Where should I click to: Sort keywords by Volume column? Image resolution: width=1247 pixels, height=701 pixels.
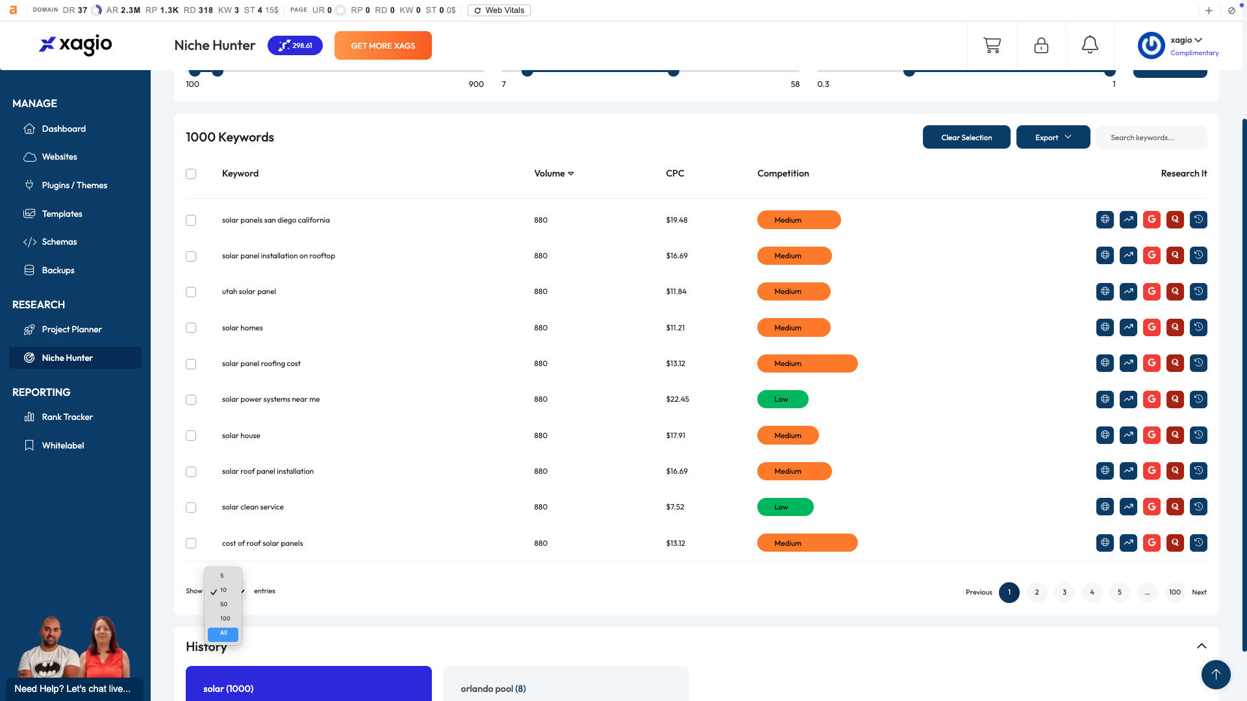[553, 173]
